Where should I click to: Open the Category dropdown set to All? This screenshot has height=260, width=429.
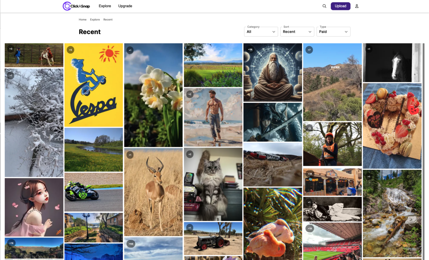261,32
